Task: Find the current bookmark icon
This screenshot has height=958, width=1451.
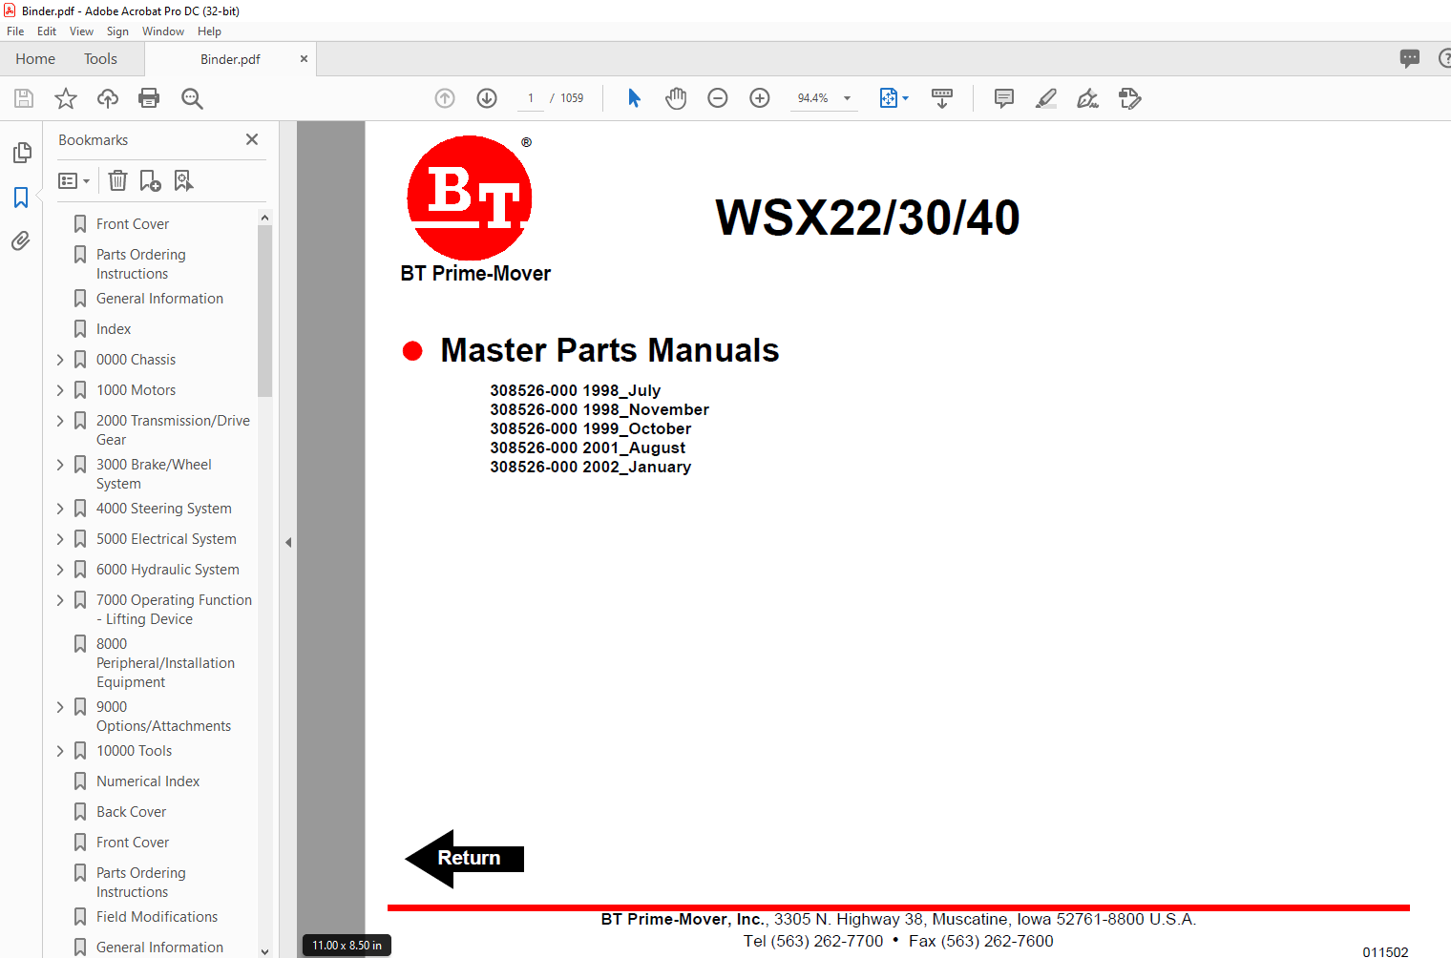Action: click(183, 180)
